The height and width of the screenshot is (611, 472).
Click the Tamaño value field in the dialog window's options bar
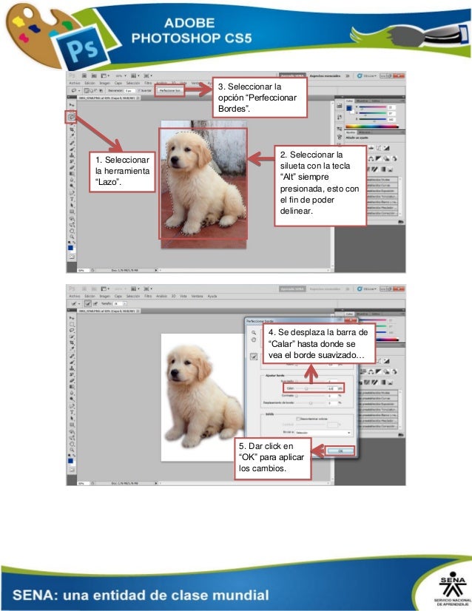(x=117, y=303)
